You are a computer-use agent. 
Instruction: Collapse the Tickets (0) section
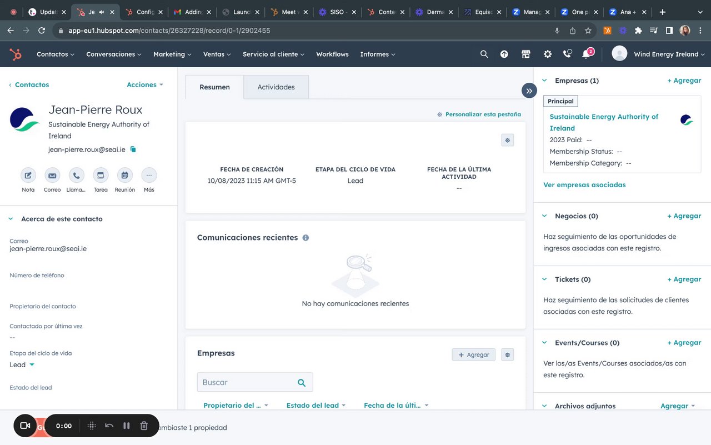coord(544,279)
